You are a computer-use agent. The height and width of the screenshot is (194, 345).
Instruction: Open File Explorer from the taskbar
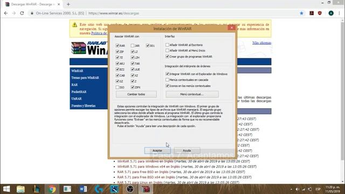[20, 189]
